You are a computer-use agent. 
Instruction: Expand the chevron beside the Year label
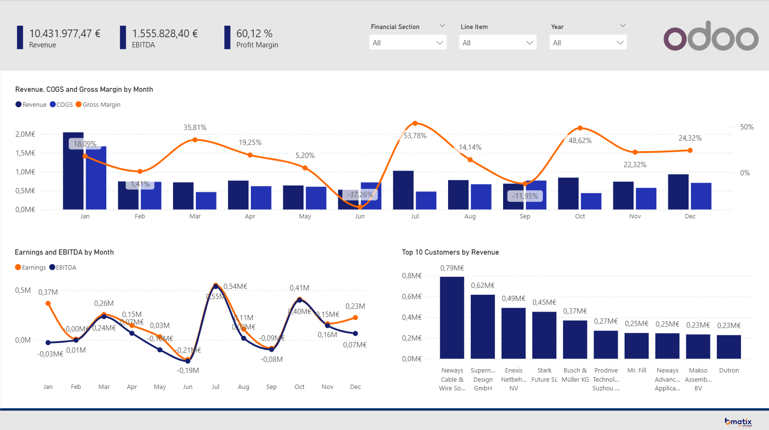coord(623,26)
